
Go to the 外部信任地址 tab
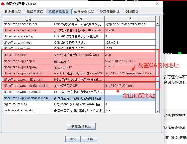109,12
